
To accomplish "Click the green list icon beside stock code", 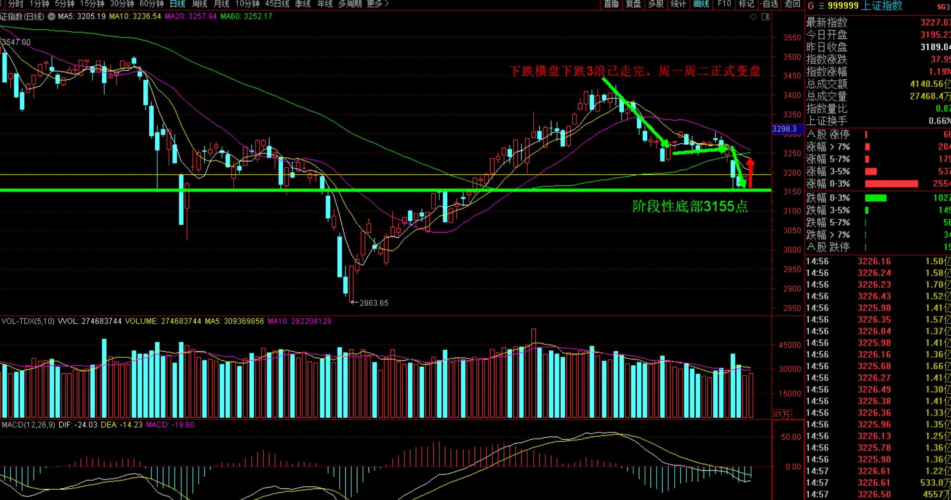I will [x=821, y=6].
